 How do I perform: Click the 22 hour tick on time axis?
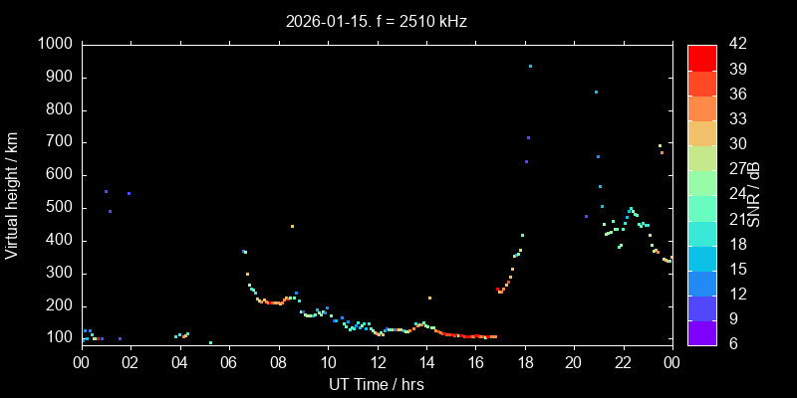623,363
